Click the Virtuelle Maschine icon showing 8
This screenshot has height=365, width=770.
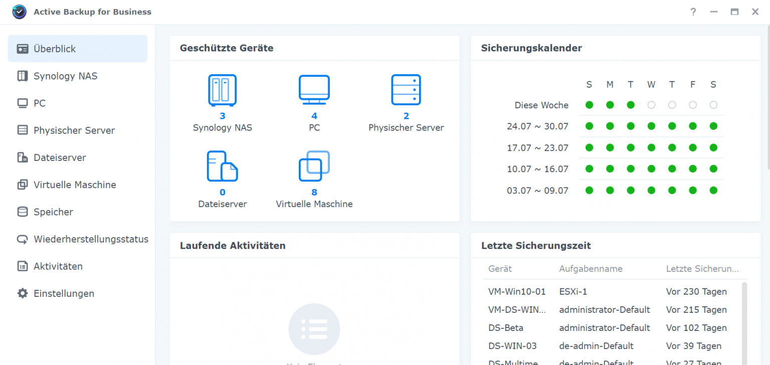click(x=314, y=166)
